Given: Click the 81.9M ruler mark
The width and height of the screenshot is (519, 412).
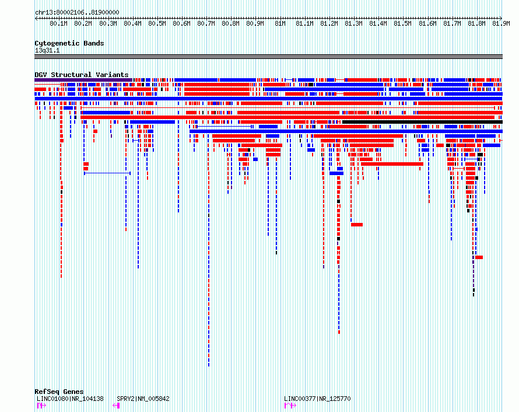Looking at the screenshot, I should (501, 23).
